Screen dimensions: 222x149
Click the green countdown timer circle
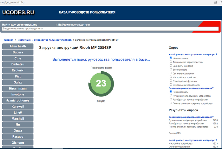point(101,84)
